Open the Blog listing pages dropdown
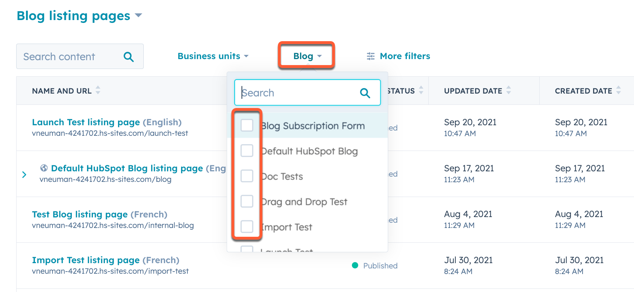 [138, 15]
